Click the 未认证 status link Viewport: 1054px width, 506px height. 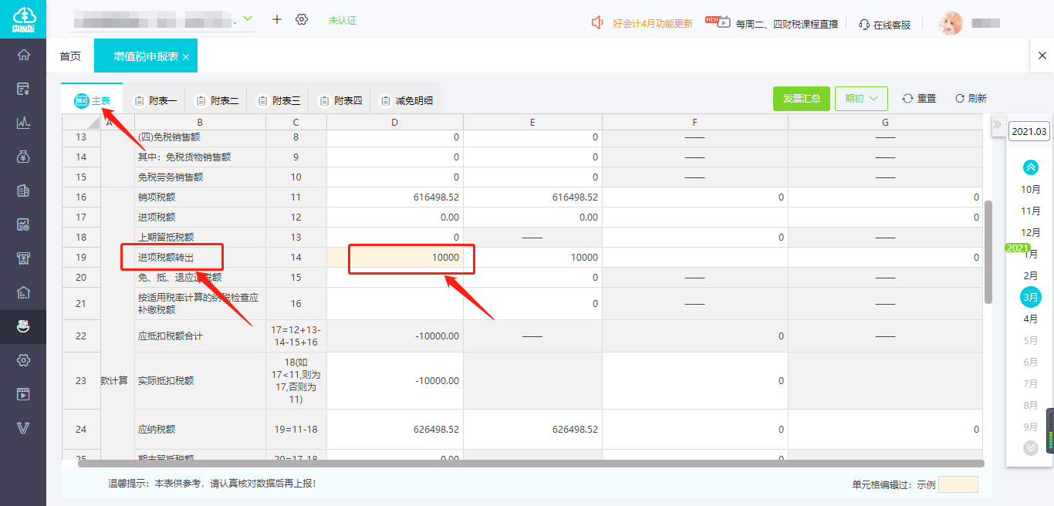tap(343, 20)
